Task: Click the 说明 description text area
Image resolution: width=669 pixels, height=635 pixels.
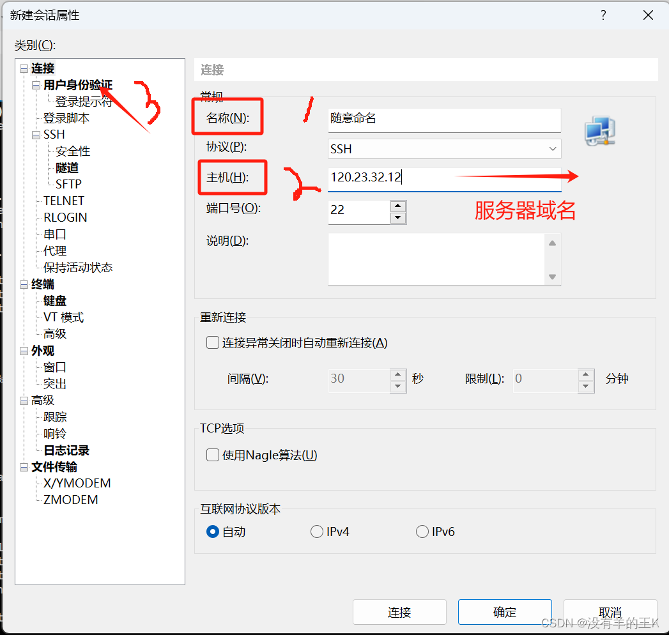Action: (436, 259)
